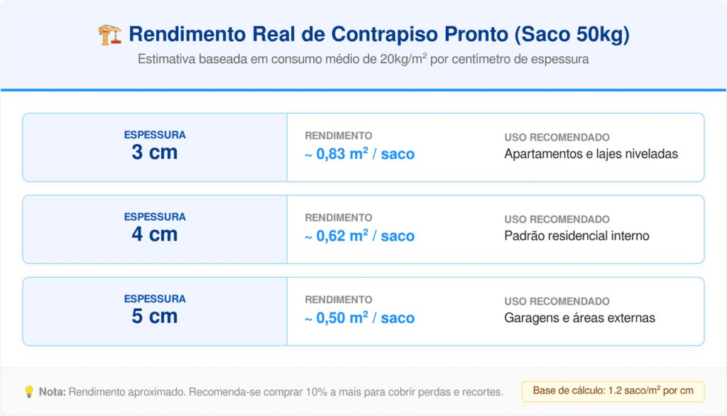Click the lightbulb icon beside Nota

pos(29,392)
